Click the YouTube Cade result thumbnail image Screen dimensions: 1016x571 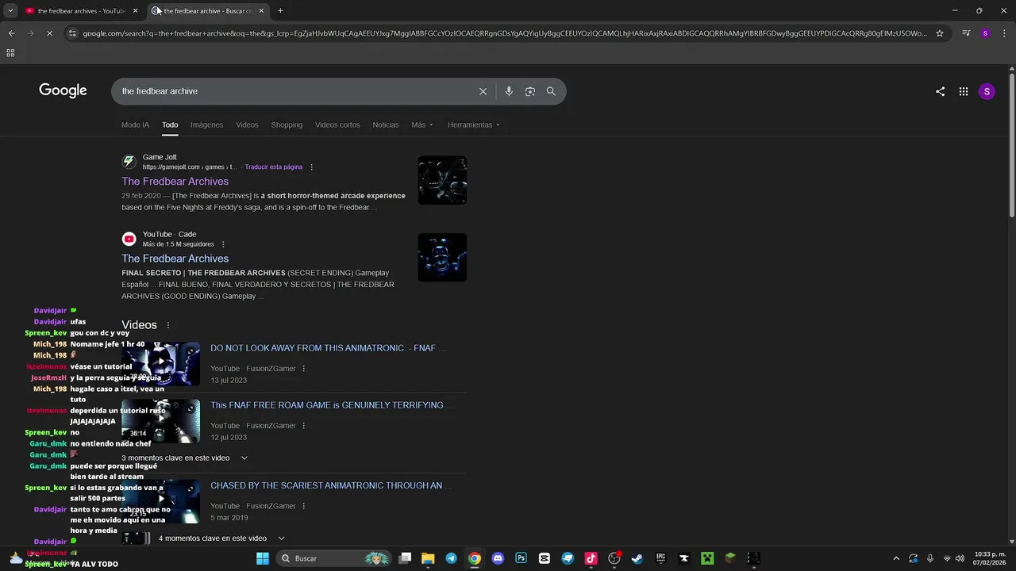(442, 257)
